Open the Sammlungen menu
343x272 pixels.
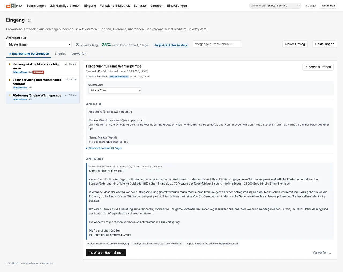tap(36, 6)
